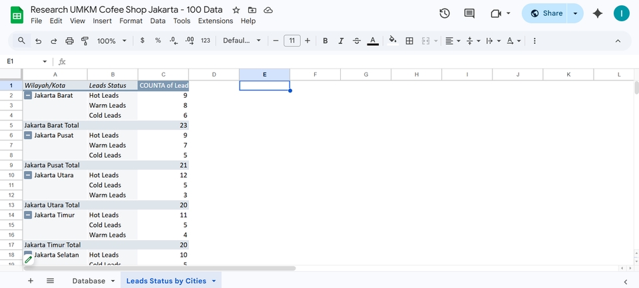
Task: Open the Gemini sparkle assistant
Action: pyautogui.click(x=598, y=13)
